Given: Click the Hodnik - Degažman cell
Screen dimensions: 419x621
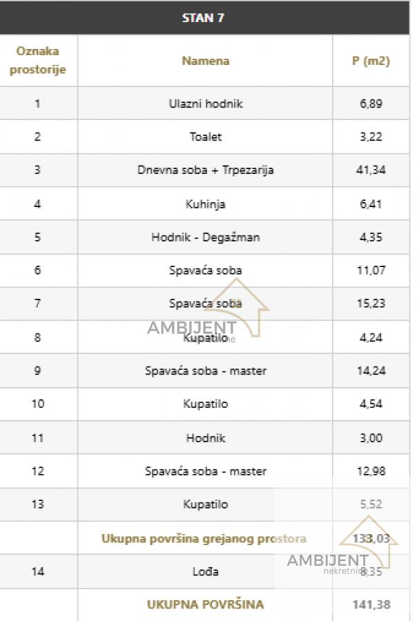Looking at the screenshot, I should click(206, 237).
